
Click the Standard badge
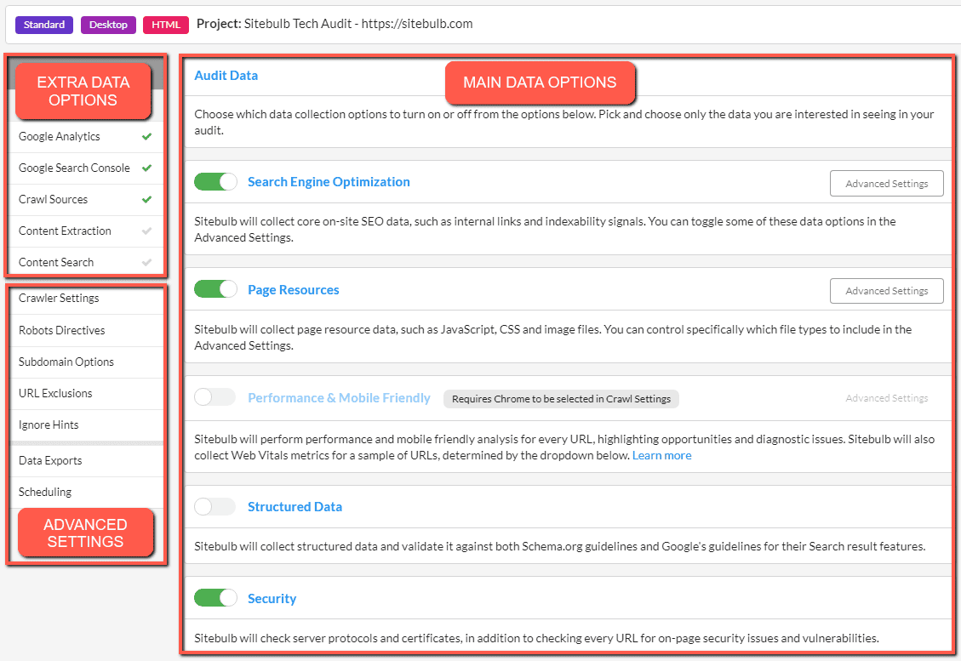[x=44, y=25]
